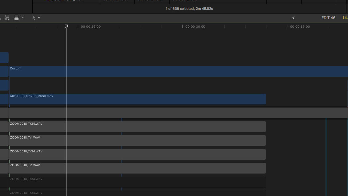Click the playhead handle on the ruler
This screenshot has height=196, width=348.
pos(66,26)
